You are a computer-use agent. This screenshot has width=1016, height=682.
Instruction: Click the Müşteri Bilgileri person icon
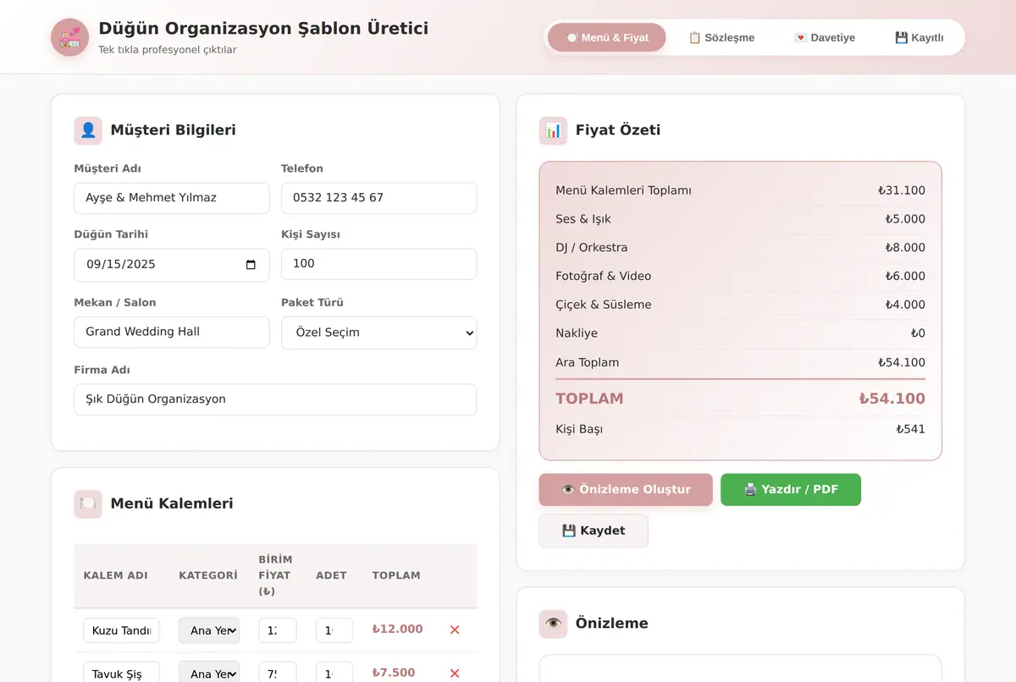click(x=88, y=130)
